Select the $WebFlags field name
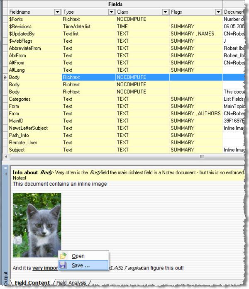This screenshot has height=289, width=249. [21, 41]
